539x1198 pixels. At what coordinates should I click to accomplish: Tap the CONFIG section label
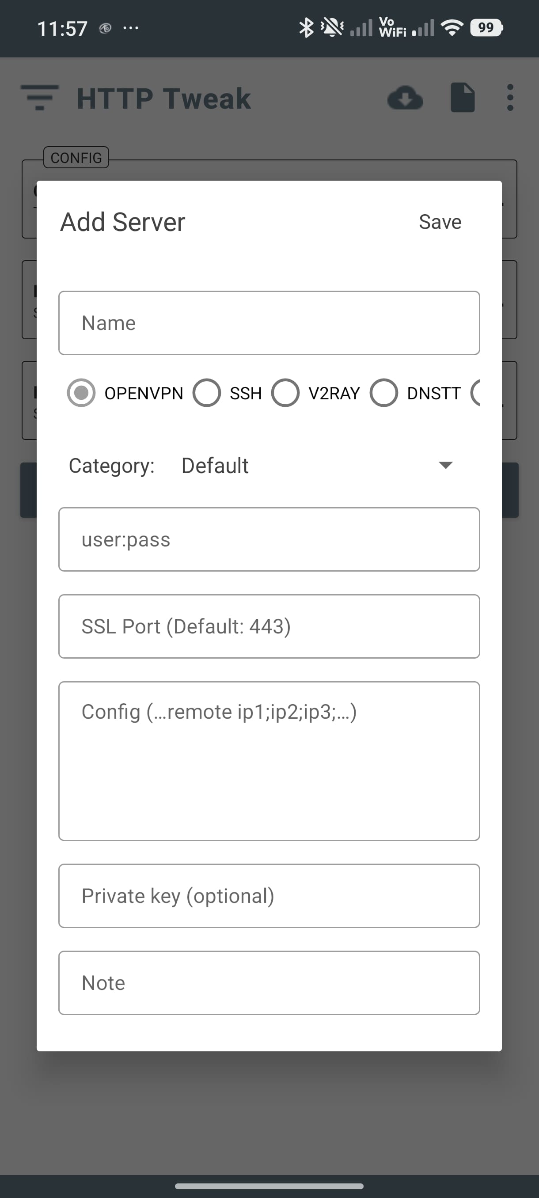(76, 158)
